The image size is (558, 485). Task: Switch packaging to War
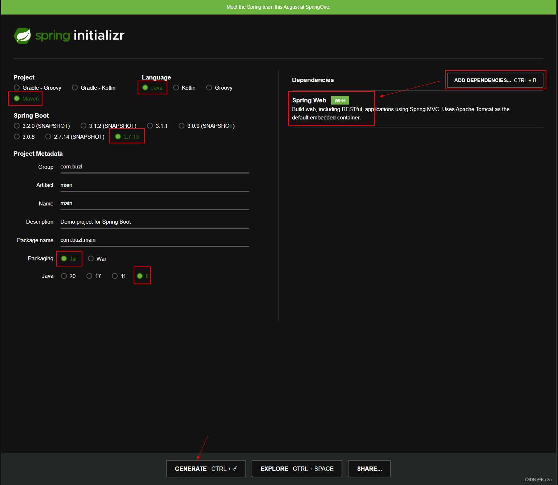91,258
